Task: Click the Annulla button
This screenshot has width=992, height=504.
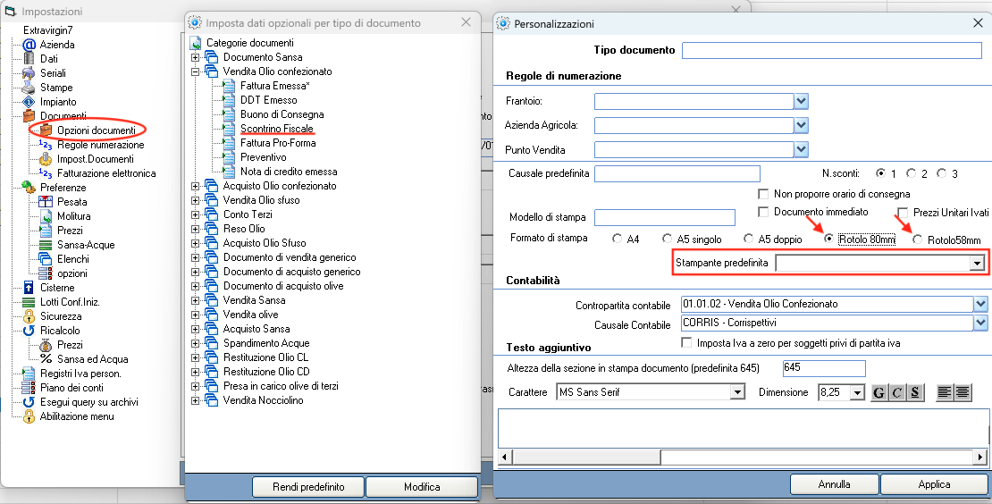Action: [835, 484]
